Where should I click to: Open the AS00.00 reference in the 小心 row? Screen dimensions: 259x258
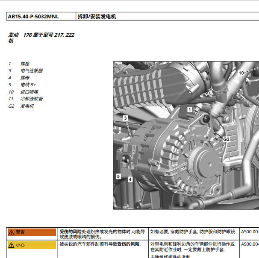[x=250, y=244]
